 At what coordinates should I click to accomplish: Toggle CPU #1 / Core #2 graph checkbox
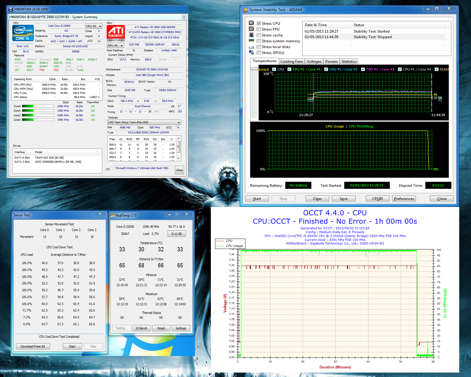tap(326, 69)
